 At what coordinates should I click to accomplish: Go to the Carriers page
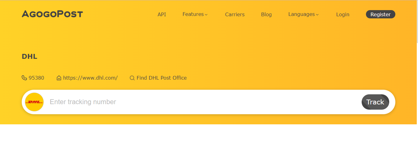pos(235,14)
